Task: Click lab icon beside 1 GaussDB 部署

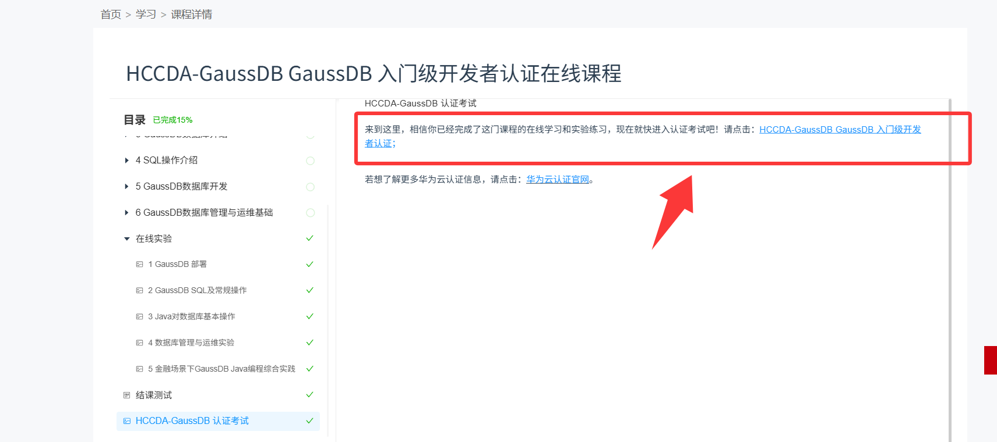Action: click(139, 265)
